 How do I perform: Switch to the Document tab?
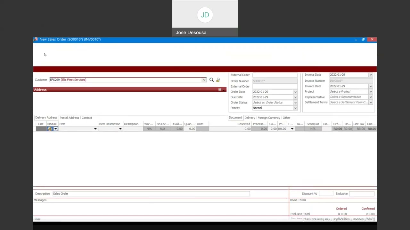[x=235, y=118]
